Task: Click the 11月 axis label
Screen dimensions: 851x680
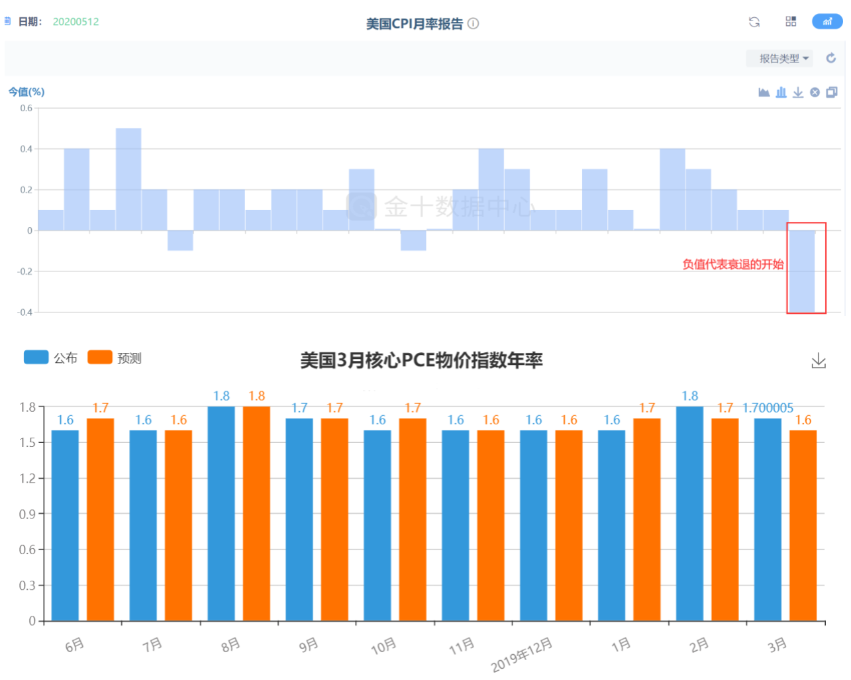Action: click(462, 646)
